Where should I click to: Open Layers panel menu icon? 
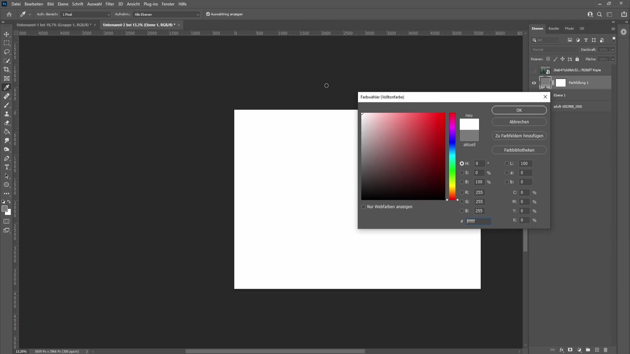click(613, 29)
